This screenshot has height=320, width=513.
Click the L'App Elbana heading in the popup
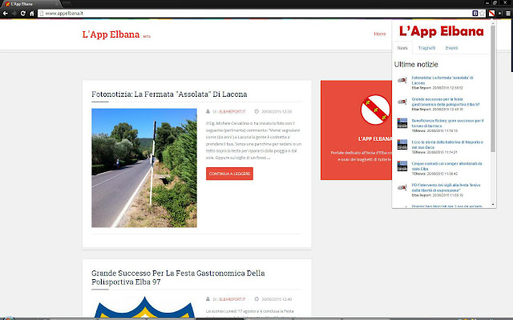442,31
